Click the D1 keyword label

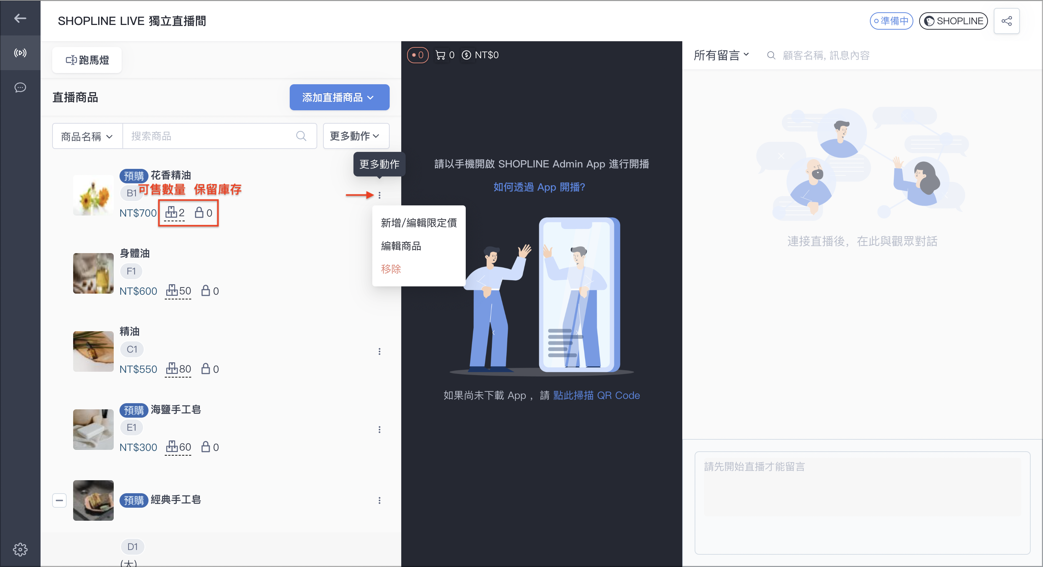tap(133, 547)
